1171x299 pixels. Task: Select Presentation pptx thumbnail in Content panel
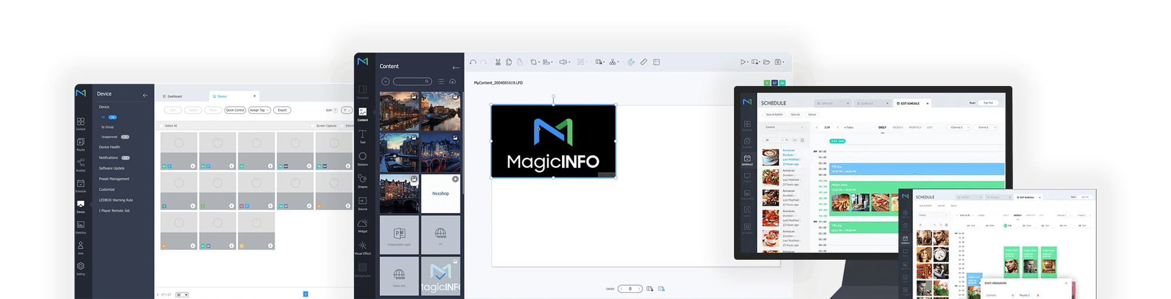coord(399,235)
